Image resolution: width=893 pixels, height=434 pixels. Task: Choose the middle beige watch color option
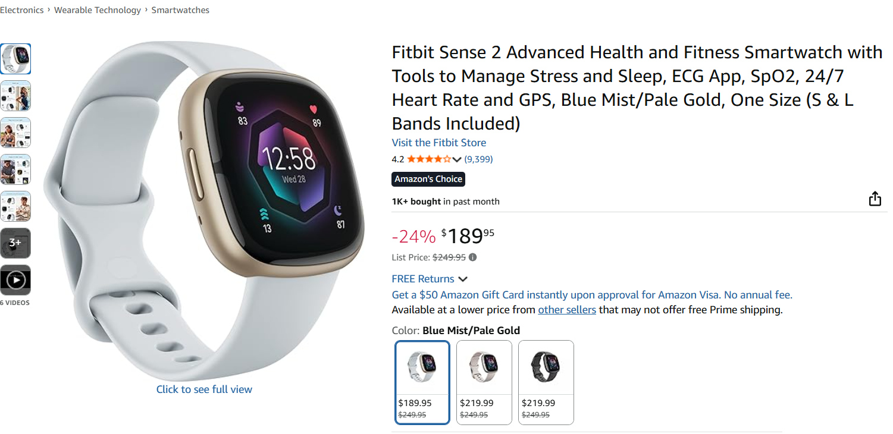coord(484,382)
